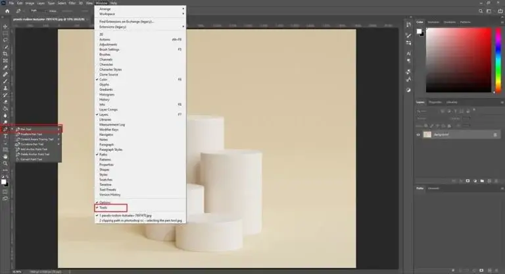This screenshot has width=505, height=274.
Task: Toggle the checked Layers item in Window menu
Action: pyautogui.click(x=140, y=115)
